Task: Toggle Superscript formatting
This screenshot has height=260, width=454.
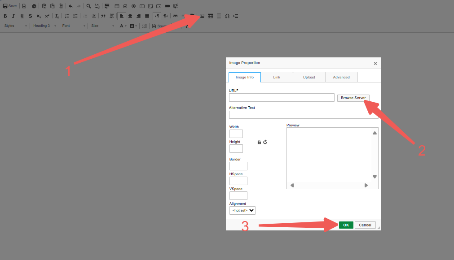Action: pyautogui.click(x=47, y=16)
